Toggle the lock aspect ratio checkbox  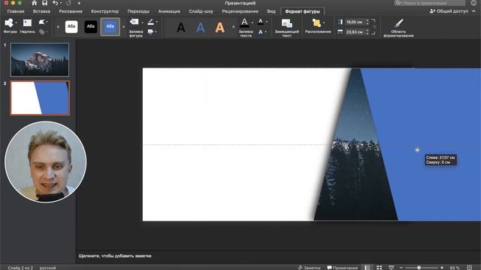click(x=374, y=27)
